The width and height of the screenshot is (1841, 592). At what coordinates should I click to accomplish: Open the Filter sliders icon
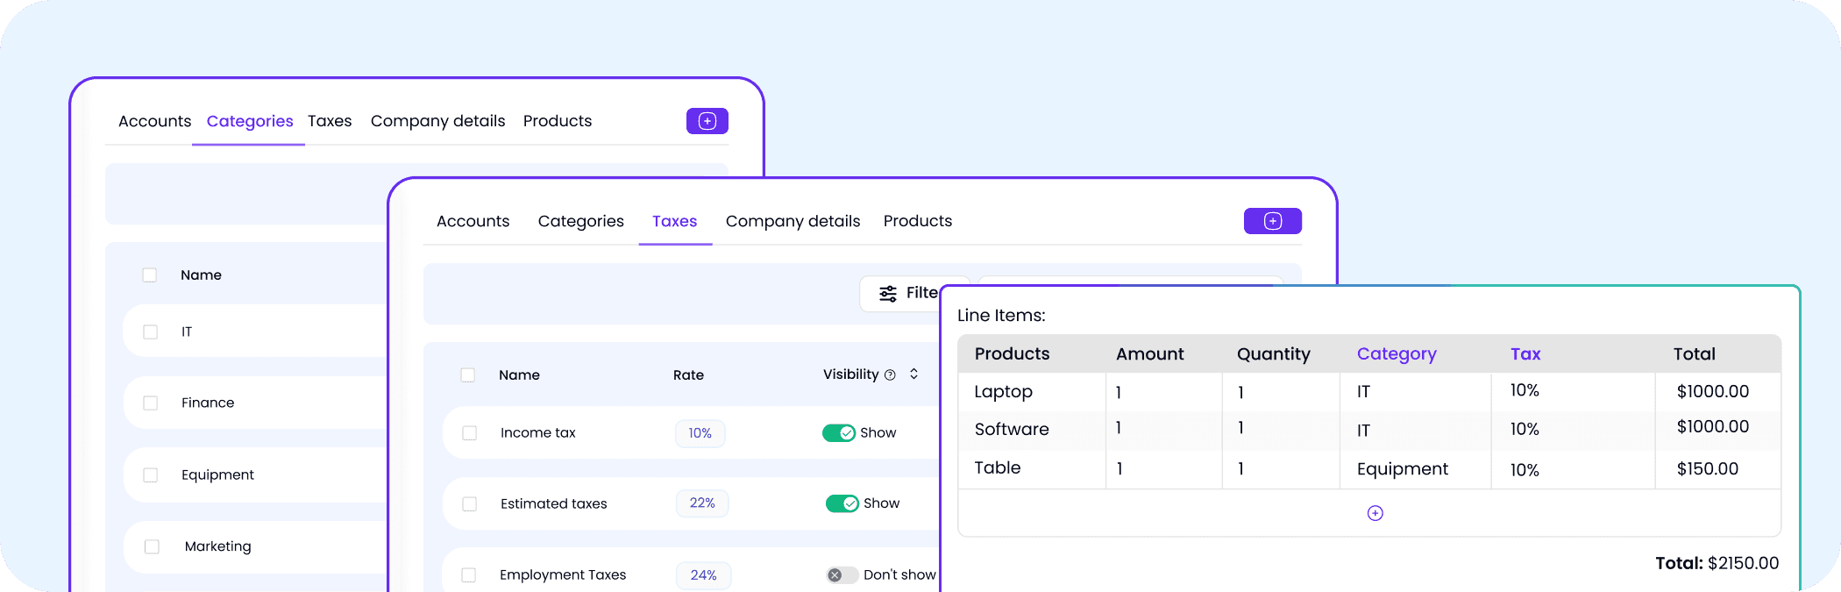pos(888,293)
